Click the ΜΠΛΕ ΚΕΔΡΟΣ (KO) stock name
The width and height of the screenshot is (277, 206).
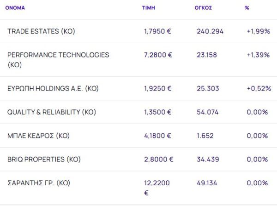coord(38,136)
